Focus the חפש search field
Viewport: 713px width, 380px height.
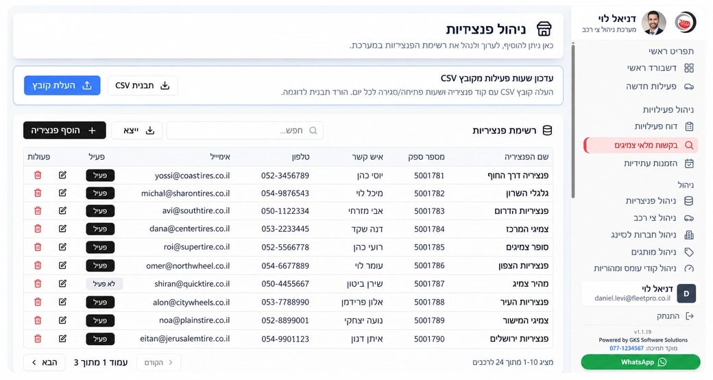pyautogui.click(x=245, y=130)
